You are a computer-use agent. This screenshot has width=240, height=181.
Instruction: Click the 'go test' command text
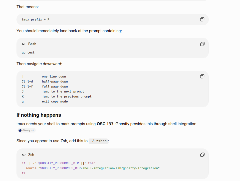click(28, 52)
